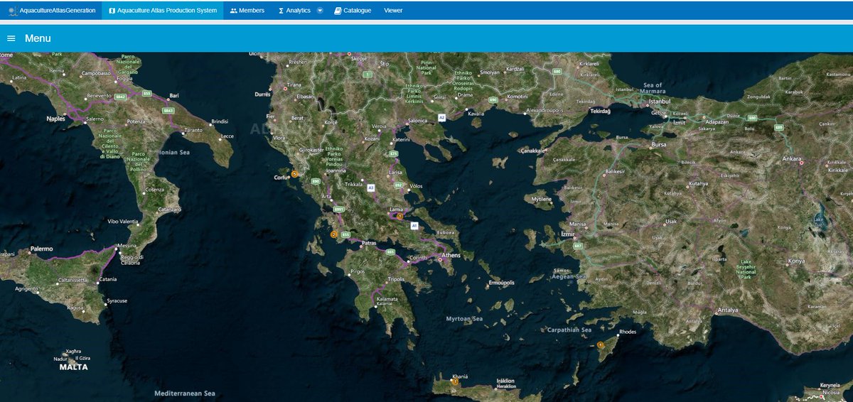Image resolution: width=853 pixels, height=402 pixels.
Task: Click the A3 road shield near Trikkala
Action: tap(370, 188)
